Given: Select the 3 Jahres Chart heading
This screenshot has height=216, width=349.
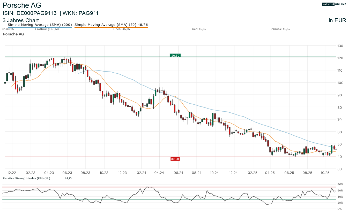Looking at the screenshot, I should click(20, 20).
